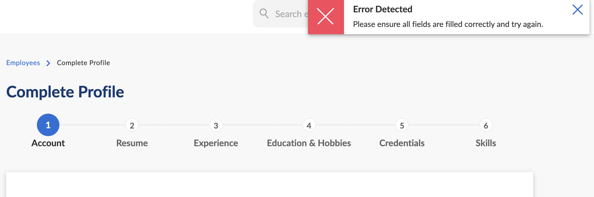Click the magnifying glass search icon
Screen dimensions: 594x197
tap(264, 13)
